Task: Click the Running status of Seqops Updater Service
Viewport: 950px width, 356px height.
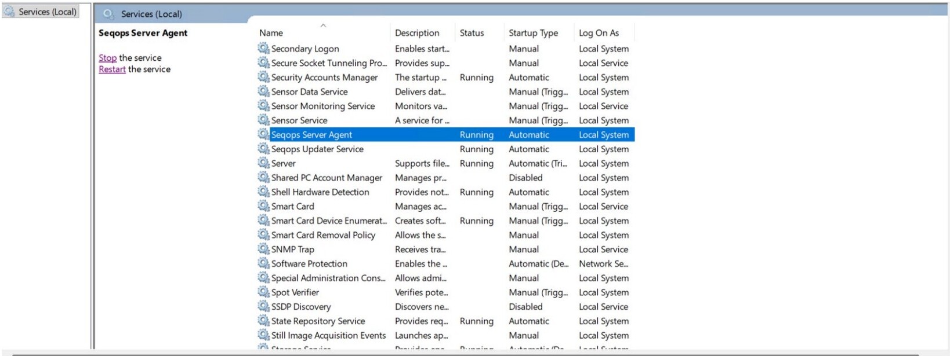Action: coord(477,149)
